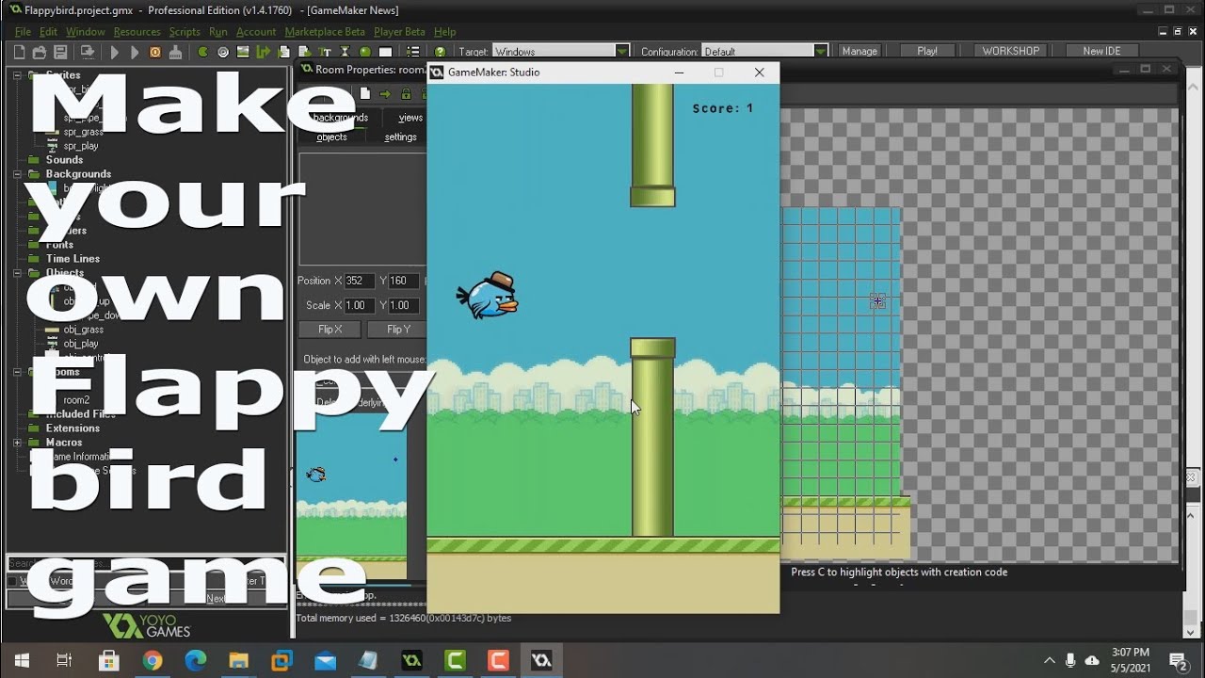This screenshot has height=678, width=1205.
Task: Click the Play! button
Action: point(927,51)
